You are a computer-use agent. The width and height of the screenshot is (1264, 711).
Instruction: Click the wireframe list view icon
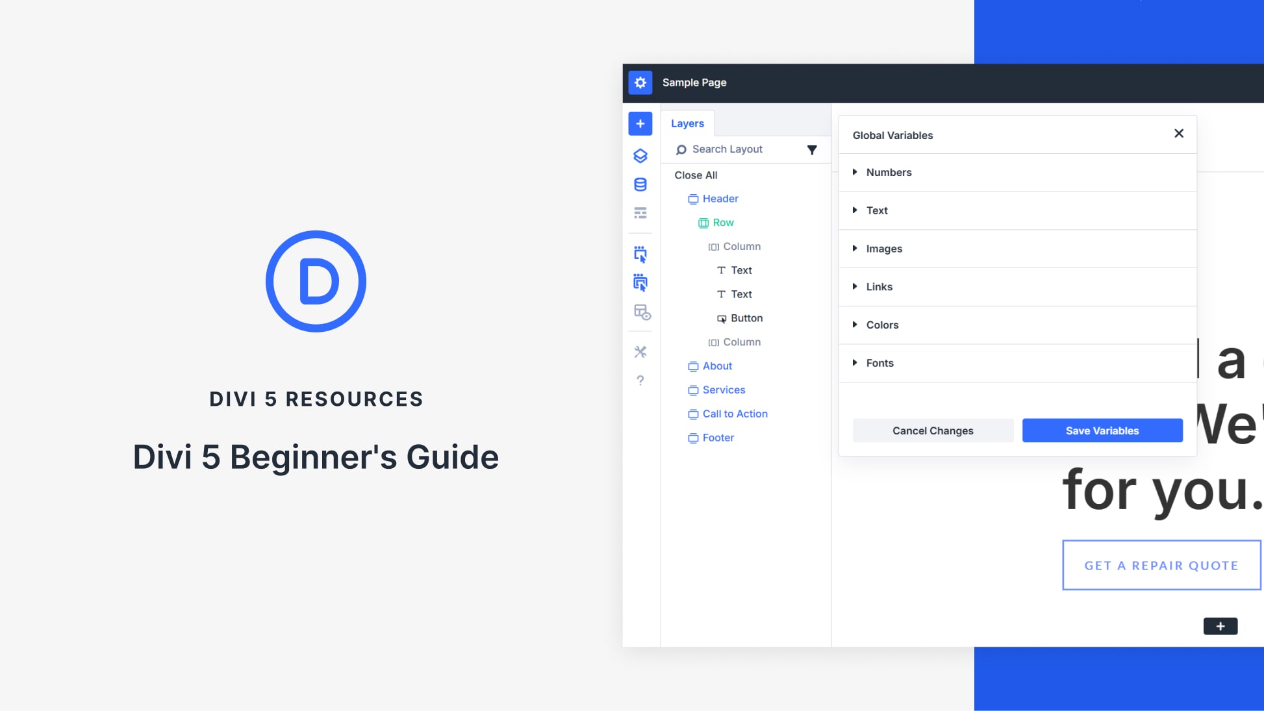pos(640,213)
